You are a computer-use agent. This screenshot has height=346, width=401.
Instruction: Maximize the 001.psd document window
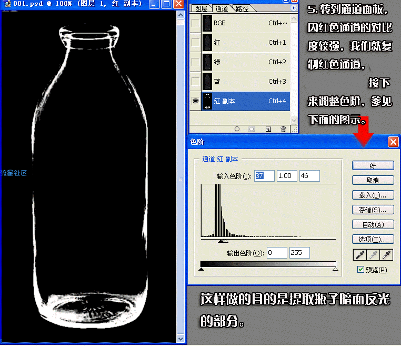(x=166, y=4)
